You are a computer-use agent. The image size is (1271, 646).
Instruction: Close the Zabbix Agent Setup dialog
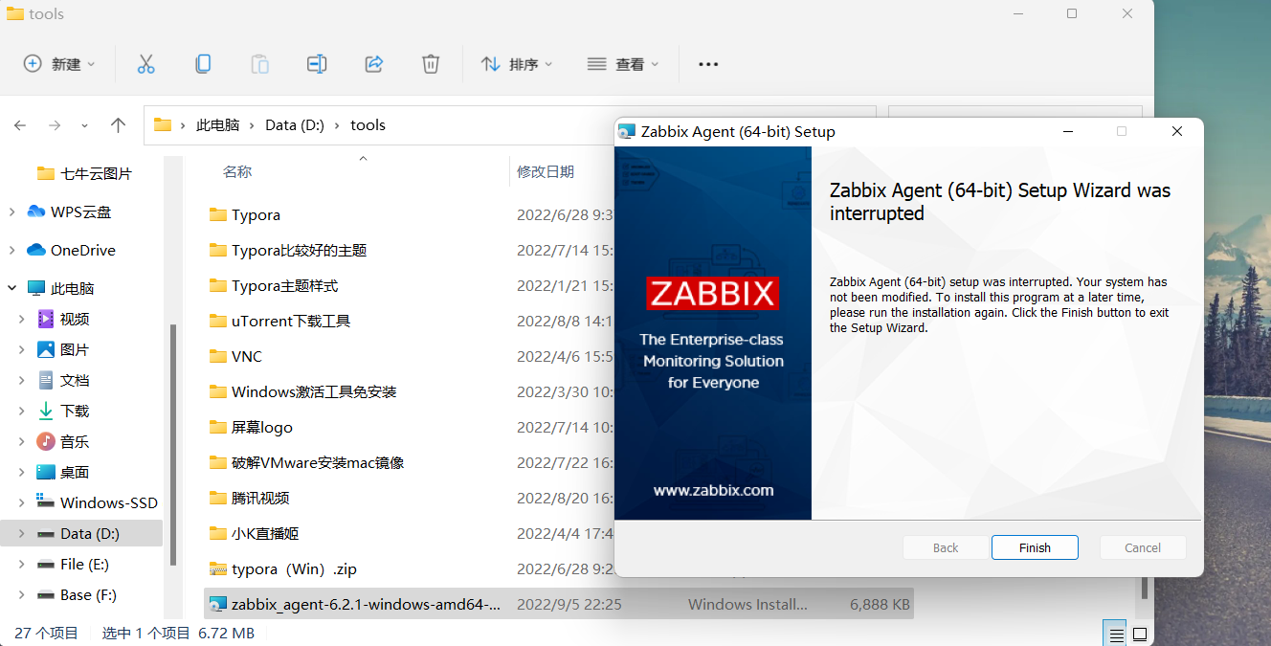pos(1177,131)
